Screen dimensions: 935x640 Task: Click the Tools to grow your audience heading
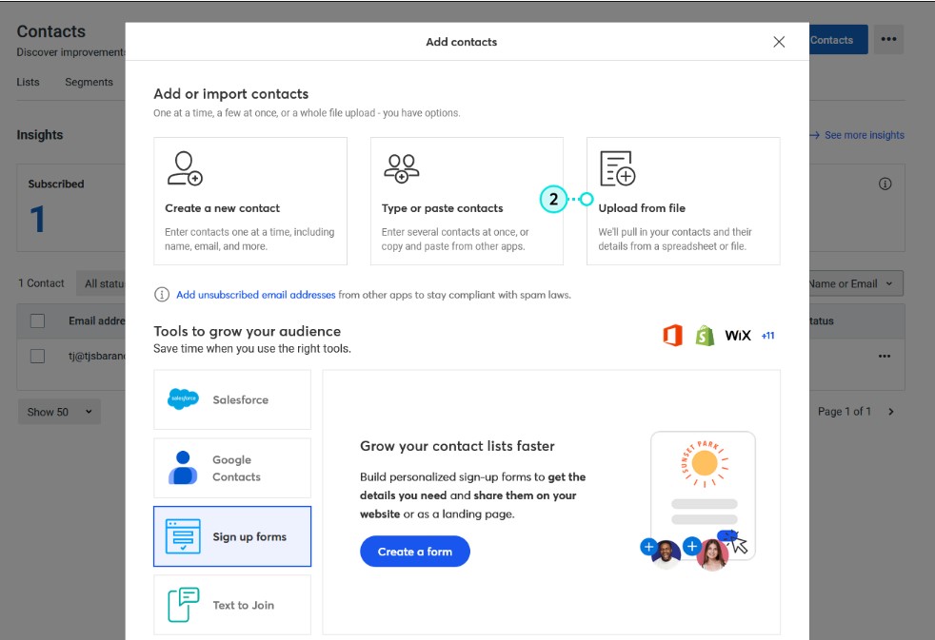point(247,331)
